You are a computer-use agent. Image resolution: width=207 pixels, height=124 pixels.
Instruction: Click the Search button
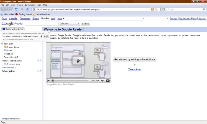point(85,24)
